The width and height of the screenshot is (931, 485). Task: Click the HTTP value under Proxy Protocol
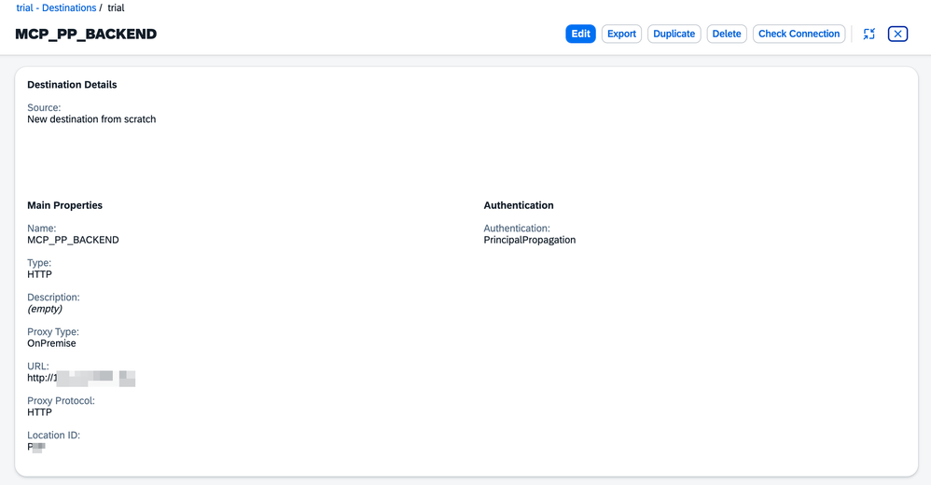tap(40, 412)
